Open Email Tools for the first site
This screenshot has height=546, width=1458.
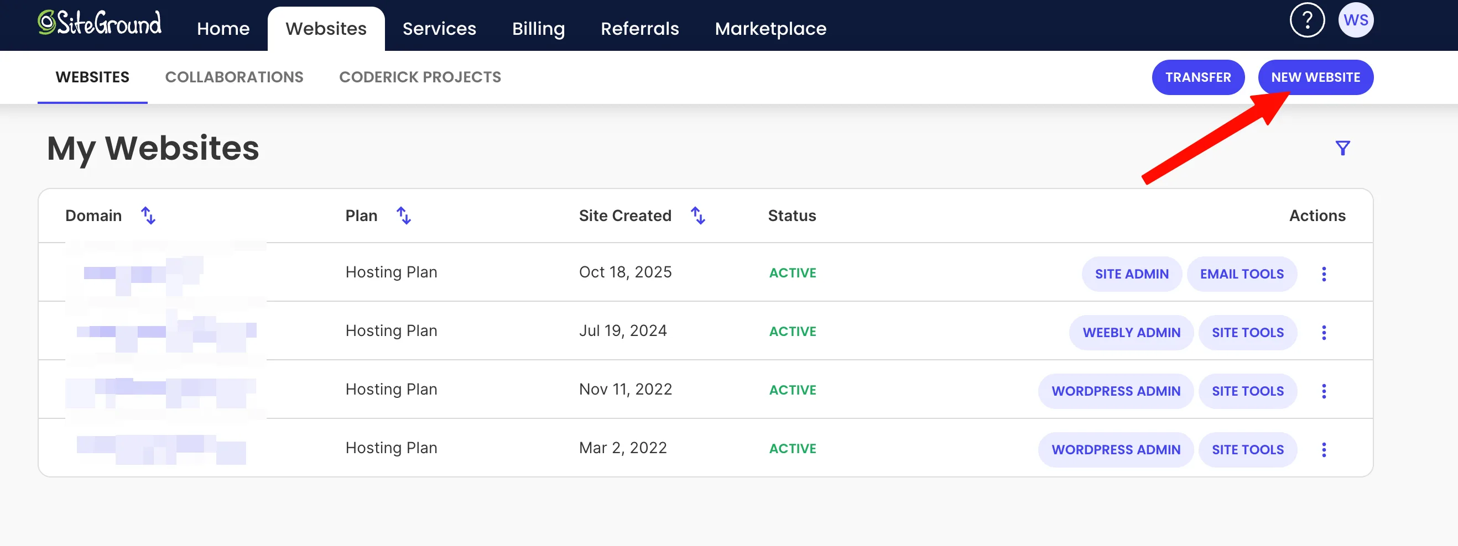[1241, 274]
